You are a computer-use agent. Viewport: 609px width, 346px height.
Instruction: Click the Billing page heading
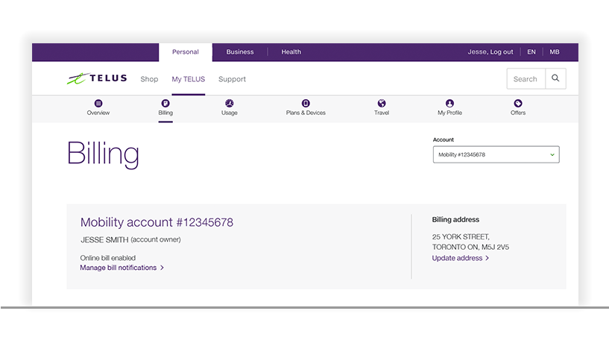[103, 154]
